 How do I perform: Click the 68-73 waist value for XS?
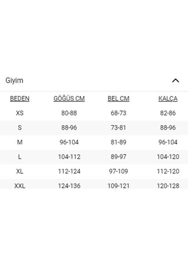(118, 113)
